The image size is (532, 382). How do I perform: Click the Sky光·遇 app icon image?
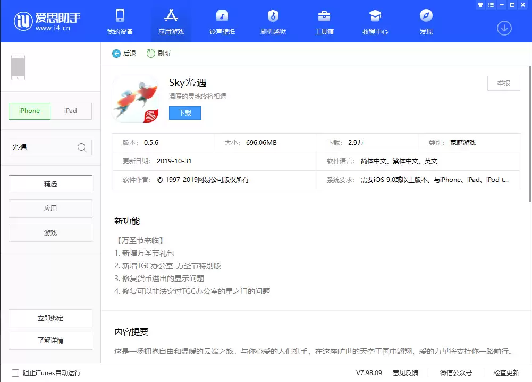(x=136, y=99)
